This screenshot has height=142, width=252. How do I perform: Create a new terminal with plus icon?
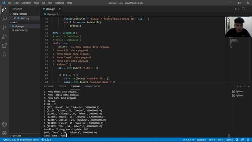(237, 86)
